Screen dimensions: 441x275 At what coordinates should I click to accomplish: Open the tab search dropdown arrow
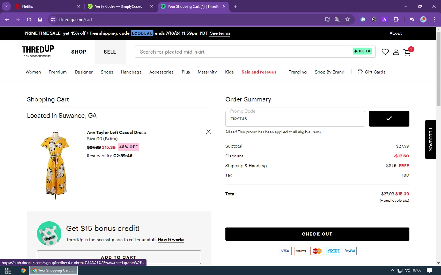point(6,6)
